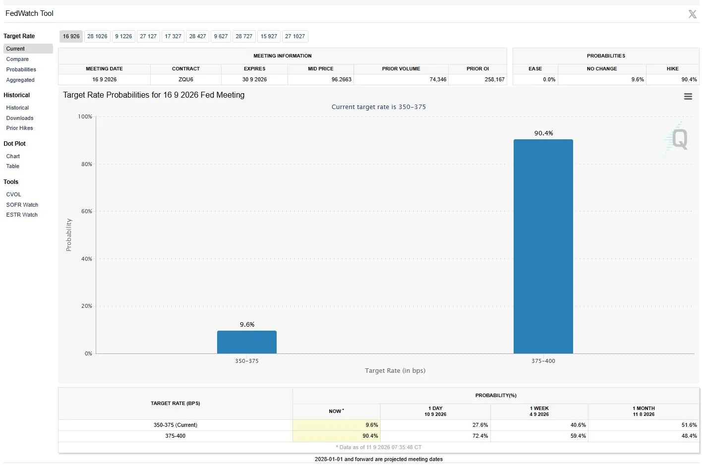Viewport: 704px width, 465px height.
Task: Open the Dot Plot Table view
Action: [13, 166]
